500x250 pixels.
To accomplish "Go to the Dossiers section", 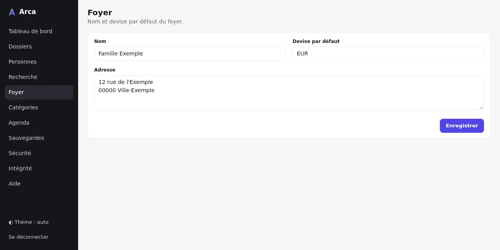I will [39, 46].
